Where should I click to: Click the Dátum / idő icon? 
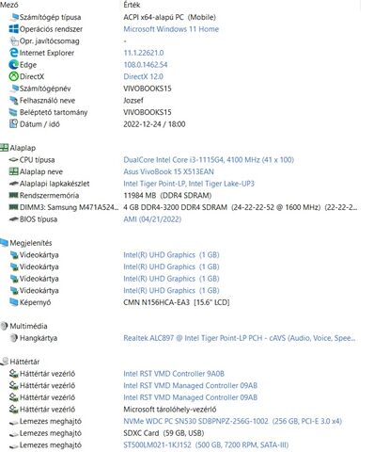click(14, 124)
